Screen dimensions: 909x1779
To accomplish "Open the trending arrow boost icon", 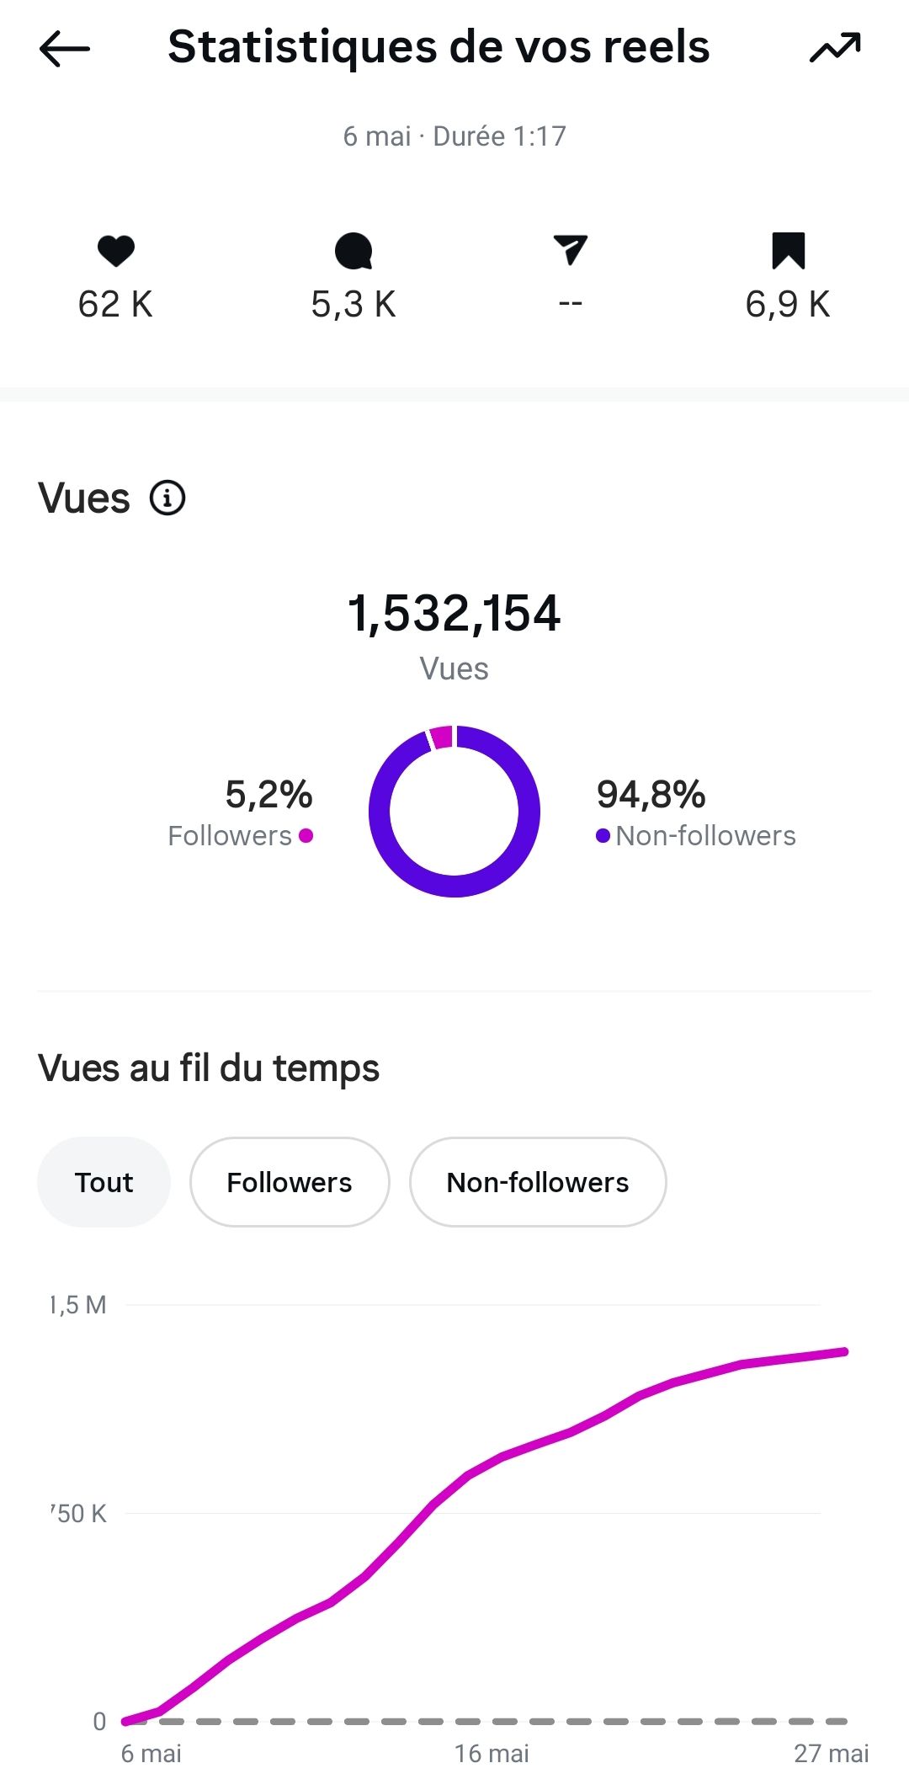I will 835,48.
